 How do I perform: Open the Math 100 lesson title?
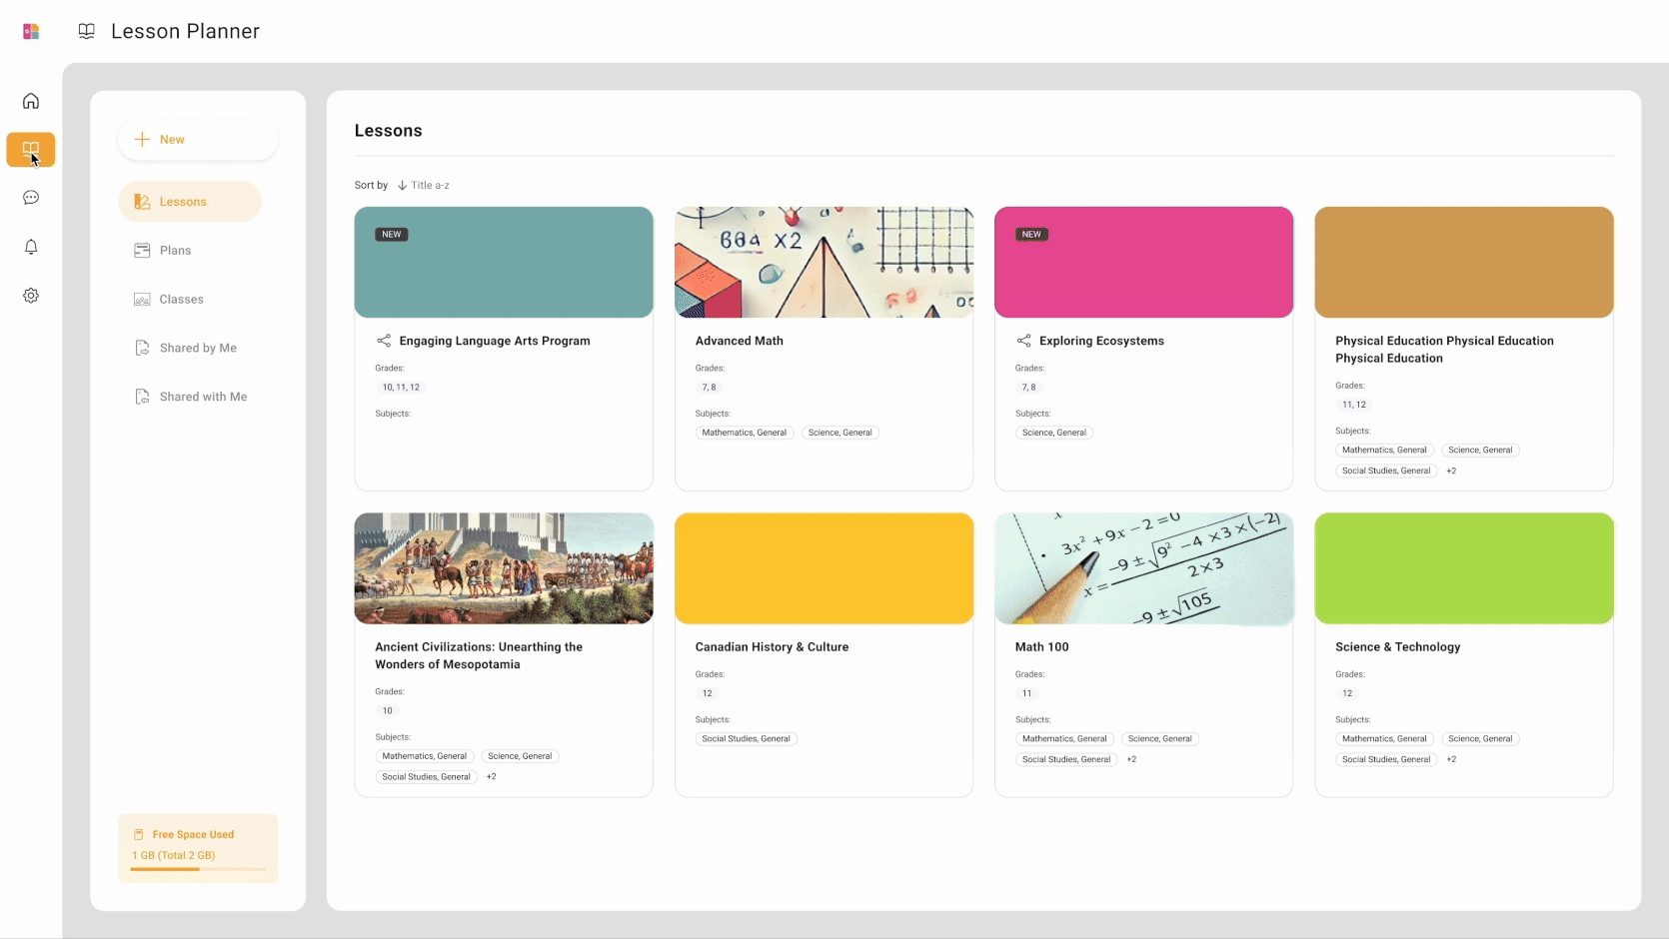click(x=1042, y=647)
